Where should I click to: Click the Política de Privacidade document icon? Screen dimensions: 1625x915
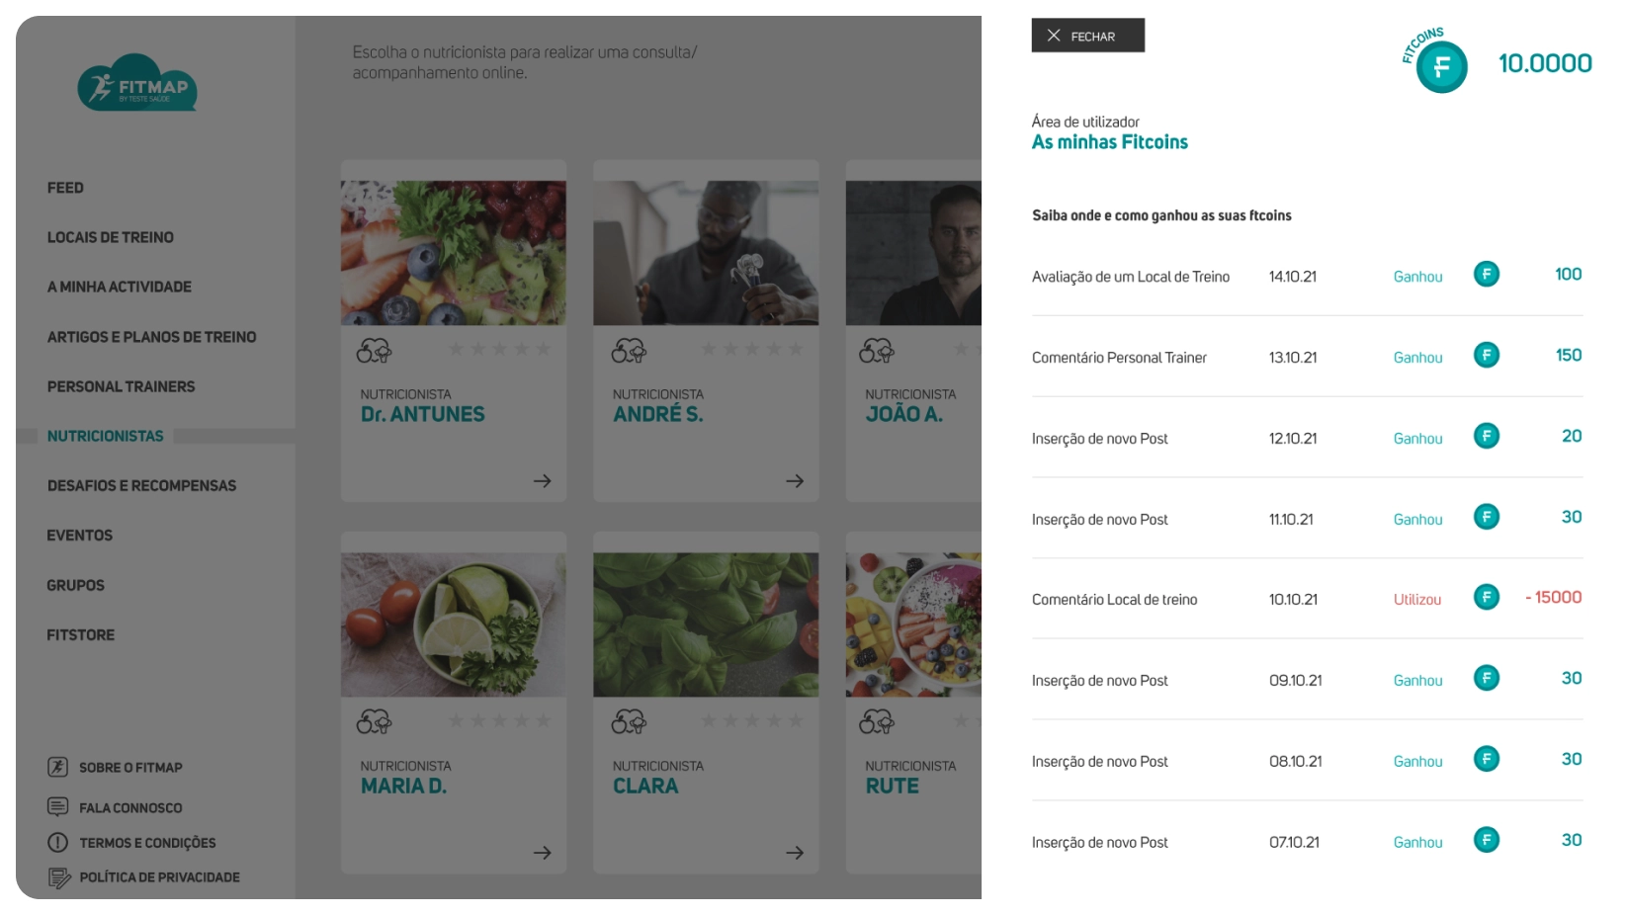[x=58, y=877]
